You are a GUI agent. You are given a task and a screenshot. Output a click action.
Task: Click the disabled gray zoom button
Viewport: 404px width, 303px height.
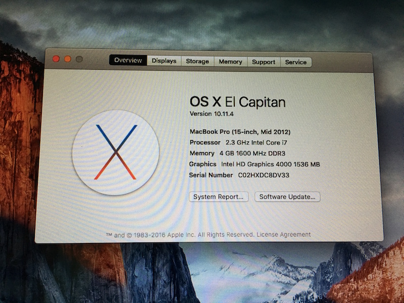(x=79, y=59)
